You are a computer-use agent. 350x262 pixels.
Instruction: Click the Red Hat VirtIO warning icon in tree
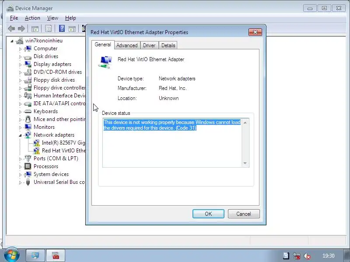36,151
